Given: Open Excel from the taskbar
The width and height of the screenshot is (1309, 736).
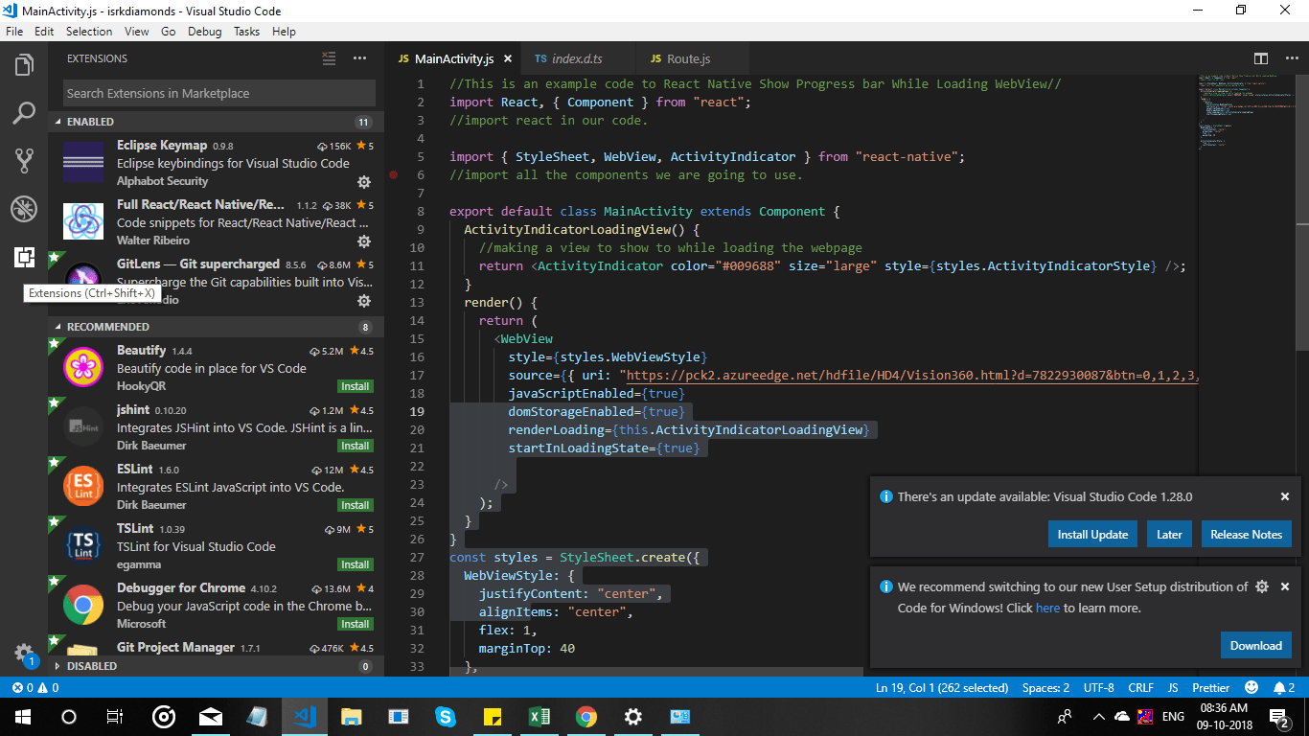Looking at the screenshot, I should (540, 716).
